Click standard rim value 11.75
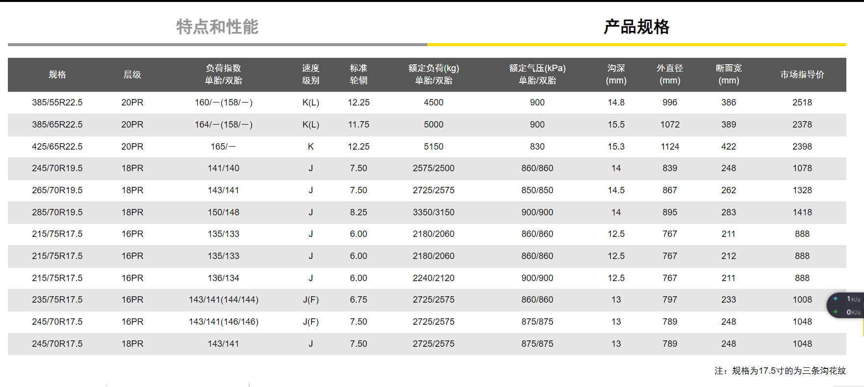 359,125
